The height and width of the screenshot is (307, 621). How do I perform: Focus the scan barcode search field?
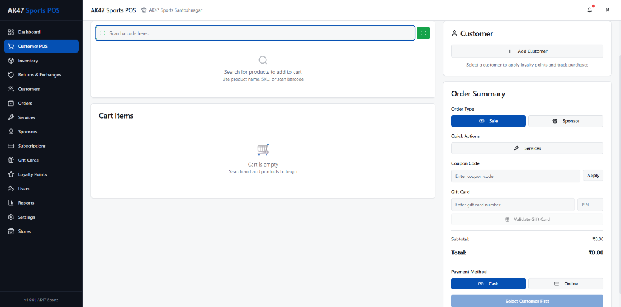255,33
